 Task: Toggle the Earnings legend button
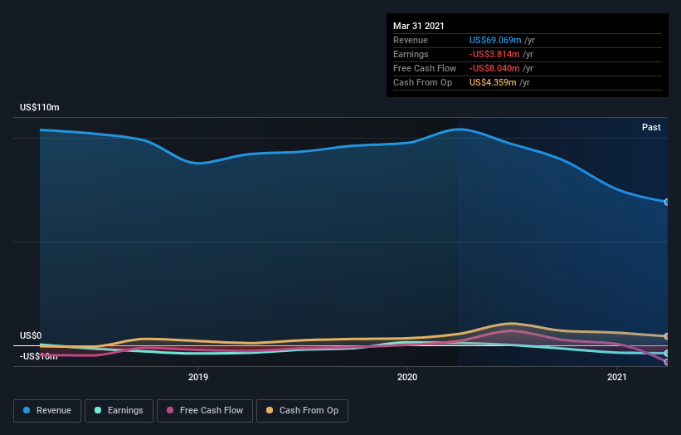[x=119, y=411]
